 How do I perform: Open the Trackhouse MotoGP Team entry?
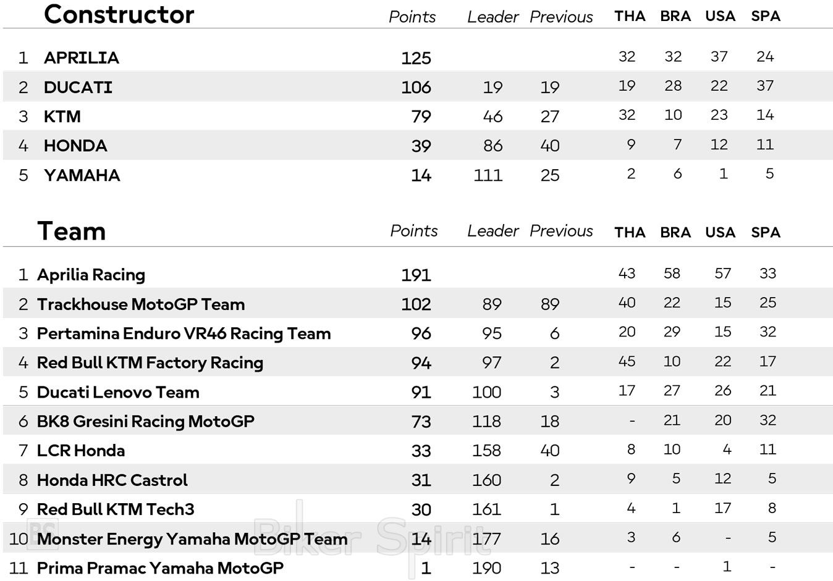click(x=141, y=304)
